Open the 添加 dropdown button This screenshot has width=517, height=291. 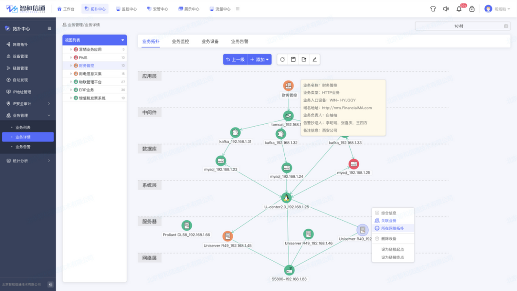point(260,59)
